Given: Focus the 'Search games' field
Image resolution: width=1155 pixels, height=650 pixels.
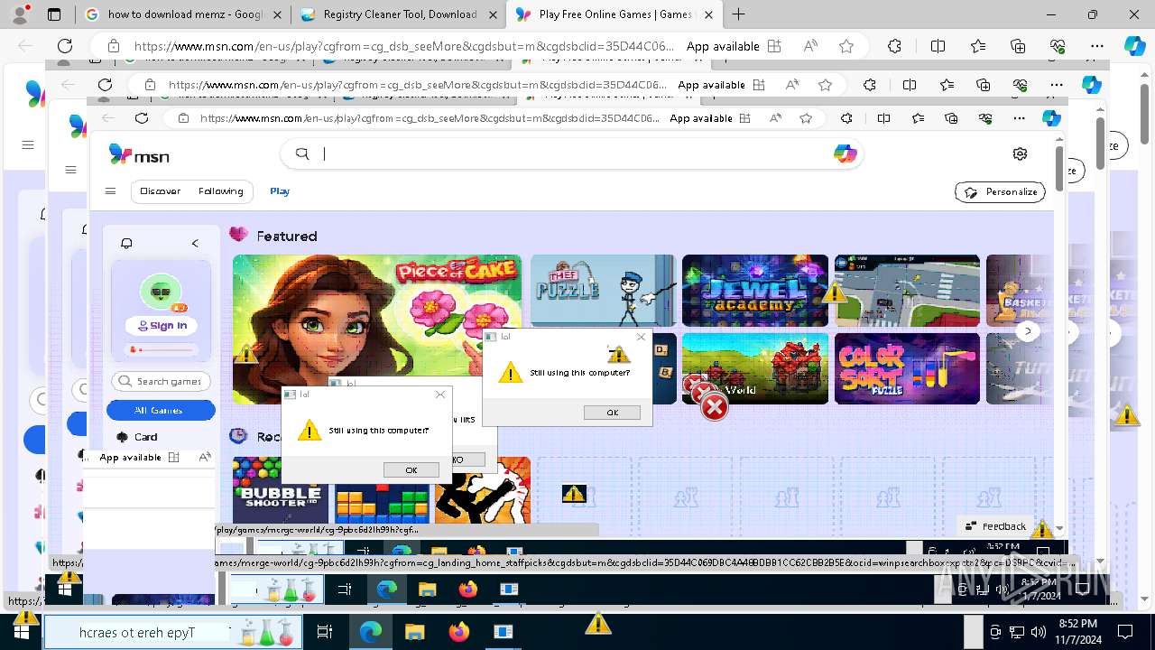Looking at the screenshot, I should click(x=162, y=382).
